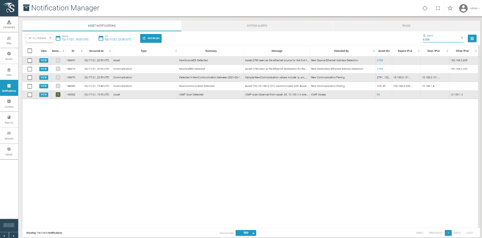Open the column menu hamburger button

point(472,38)
